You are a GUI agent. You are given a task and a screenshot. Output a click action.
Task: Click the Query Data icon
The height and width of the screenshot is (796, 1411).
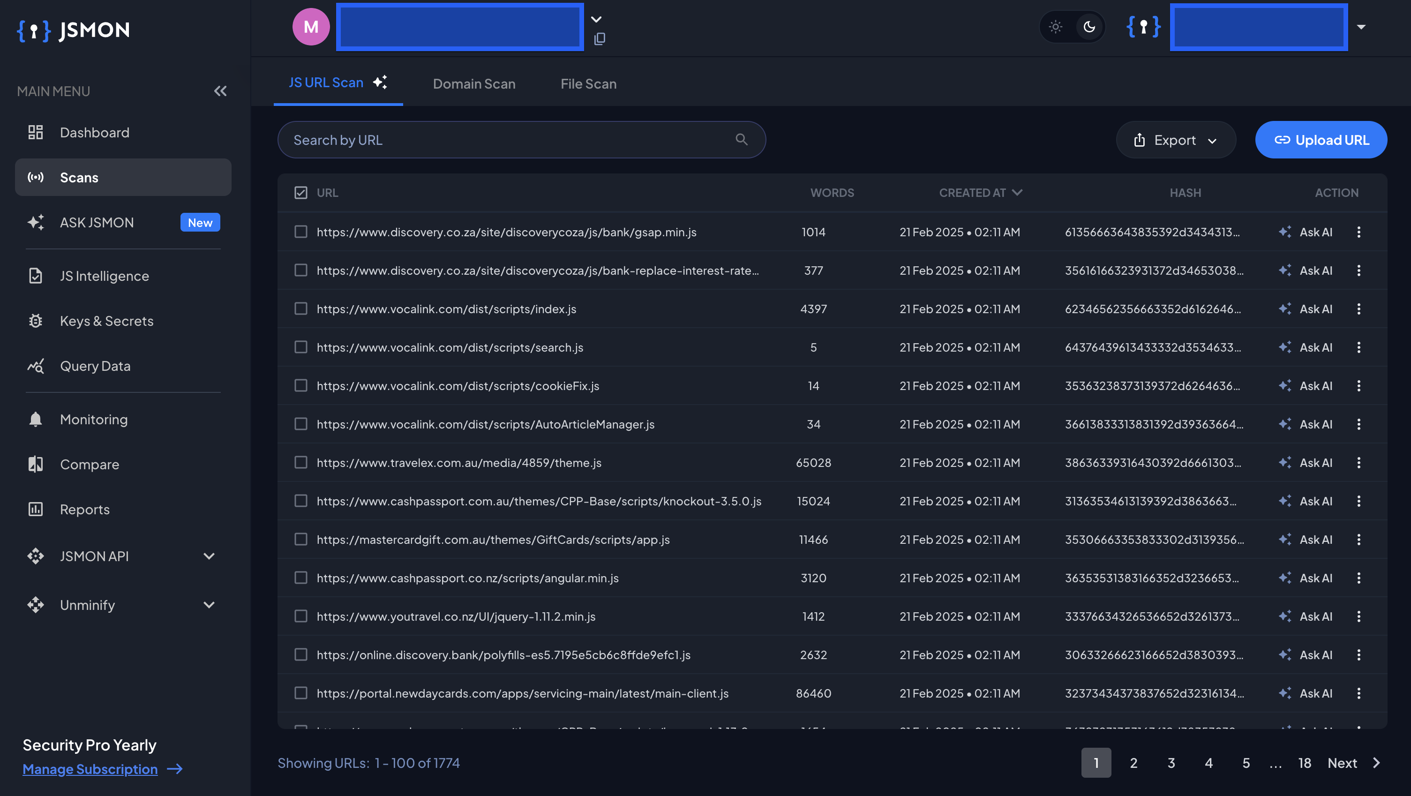[36, 366]
